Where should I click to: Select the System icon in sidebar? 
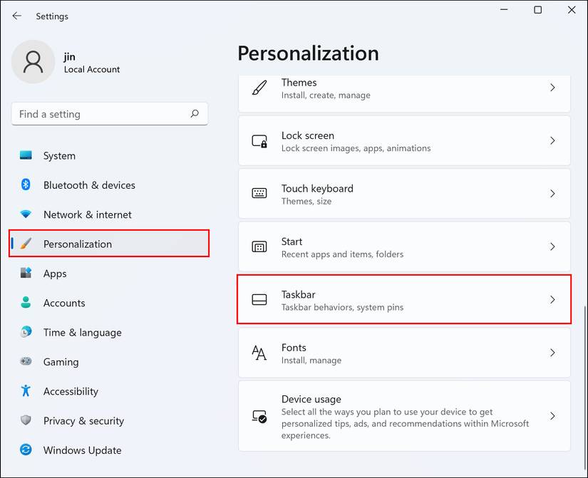25,155
